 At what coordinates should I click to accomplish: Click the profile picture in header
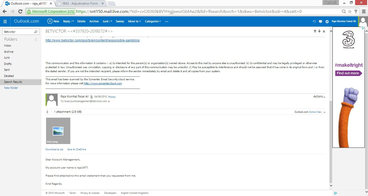(363, 21)
